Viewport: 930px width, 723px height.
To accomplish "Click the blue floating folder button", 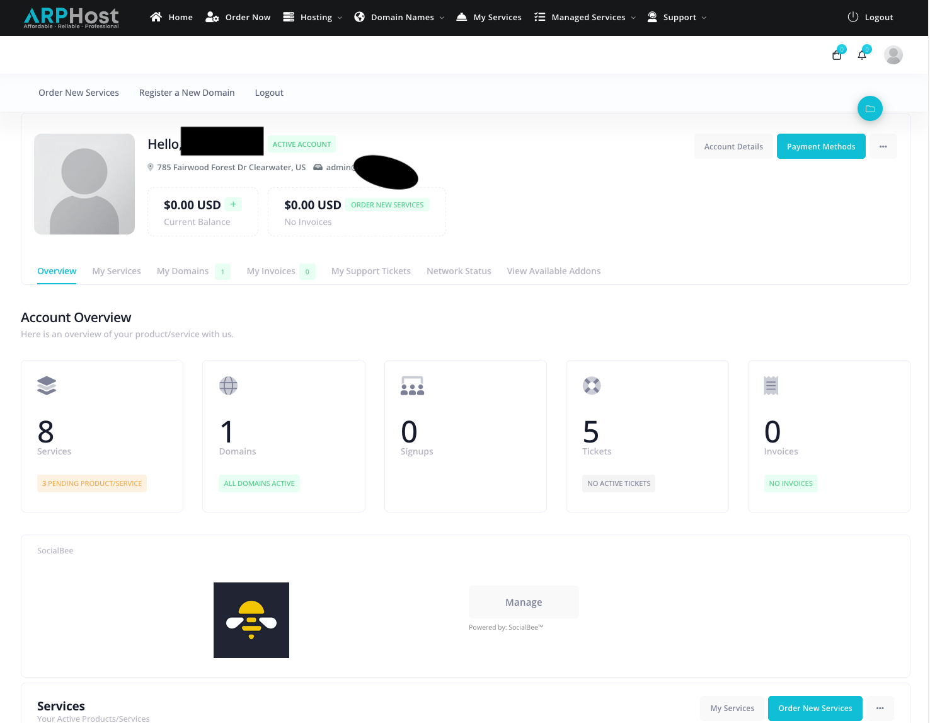I will [x=870, y=109].
